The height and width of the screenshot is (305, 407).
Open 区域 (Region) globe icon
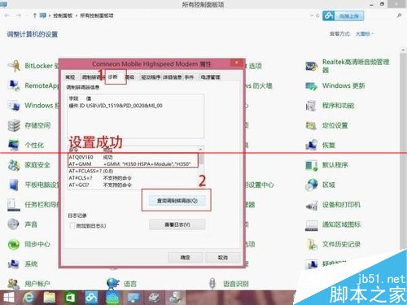click(x=311, y=185)
